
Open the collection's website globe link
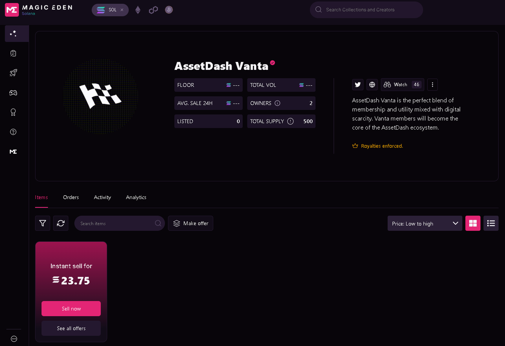pyautogui.click(x=372, y=85)
